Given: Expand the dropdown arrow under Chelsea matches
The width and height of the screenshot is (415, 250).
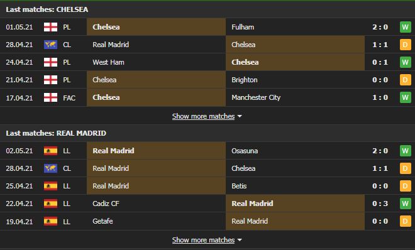Looking at the screenshot, I should [240, 116].
